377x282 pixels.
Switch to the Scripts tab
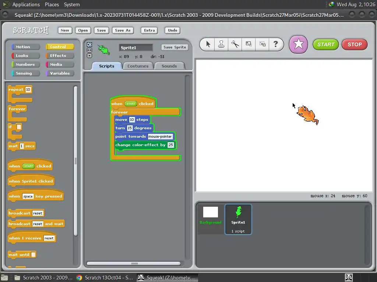107,66
